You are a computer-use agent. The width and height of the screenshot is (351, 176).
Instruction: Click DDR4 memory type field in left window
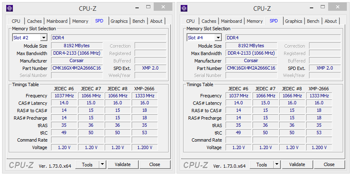point(109,38)
